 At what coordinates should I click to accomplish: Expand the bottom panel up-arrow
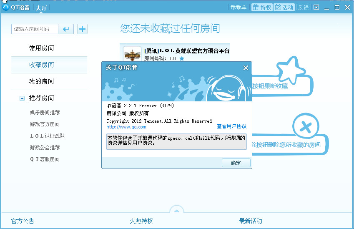click(x=176, y=210)
